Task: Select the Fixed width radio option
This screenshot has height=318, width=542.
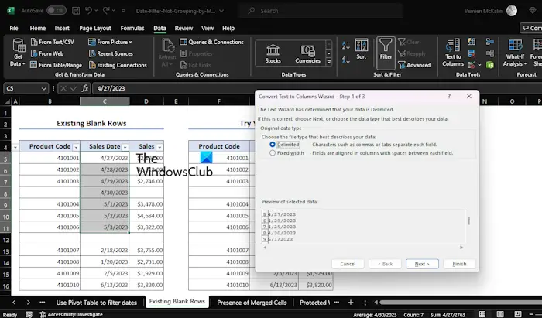Action: 273,153
